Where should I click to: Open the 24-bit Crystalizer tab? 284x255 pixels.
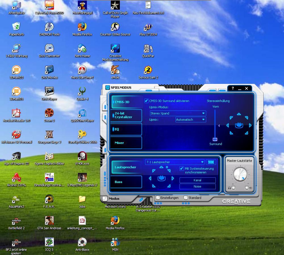(126, 115)
